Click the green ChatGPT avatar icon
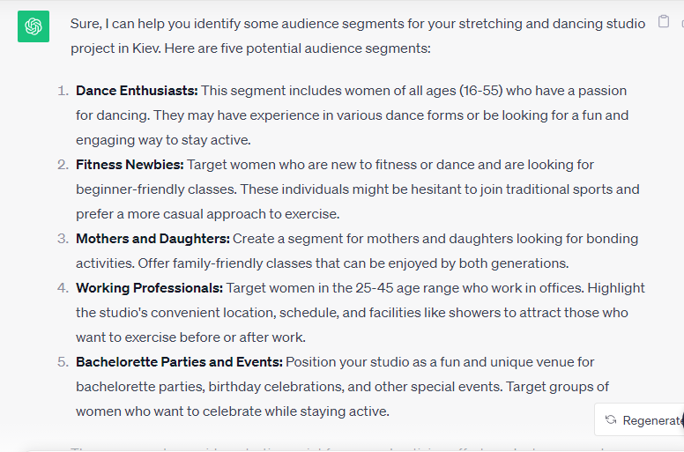 33,26
